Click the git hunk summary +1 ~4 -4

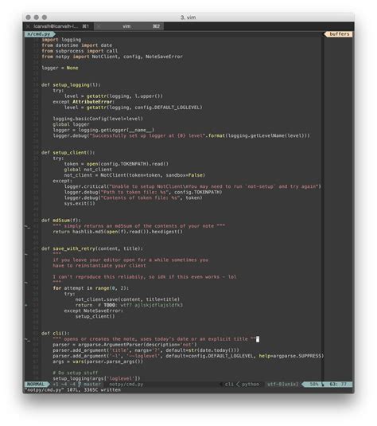tap(64, 384)
